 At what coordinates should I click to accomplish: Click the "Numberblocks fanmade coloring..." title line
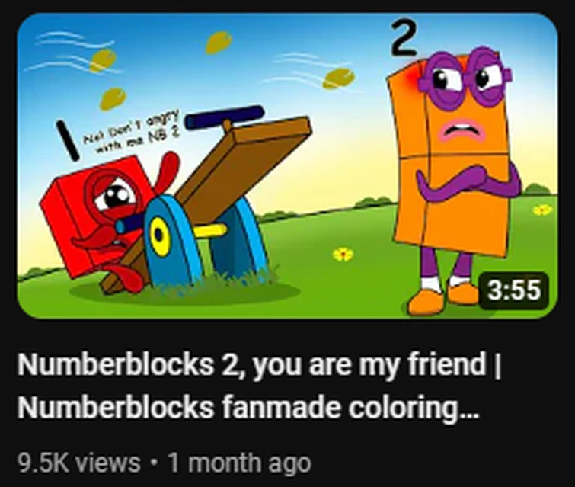[248, 408]
